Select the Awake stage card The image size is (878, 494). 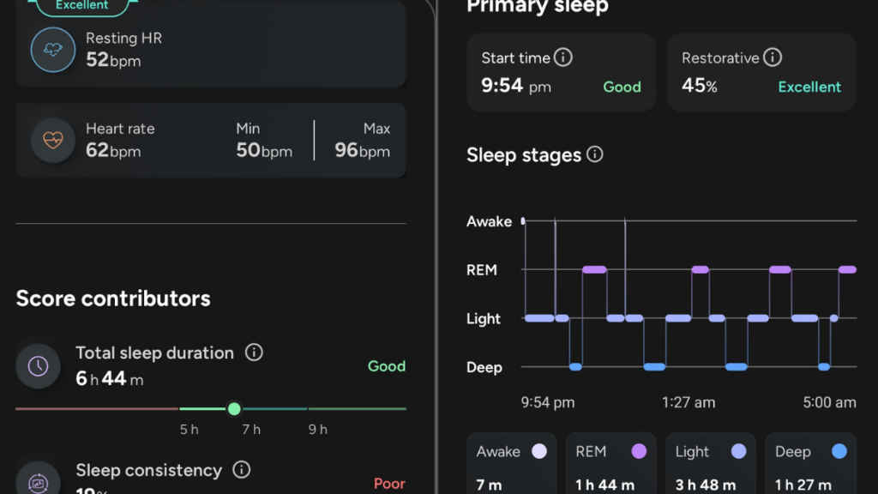click(511, 465)
